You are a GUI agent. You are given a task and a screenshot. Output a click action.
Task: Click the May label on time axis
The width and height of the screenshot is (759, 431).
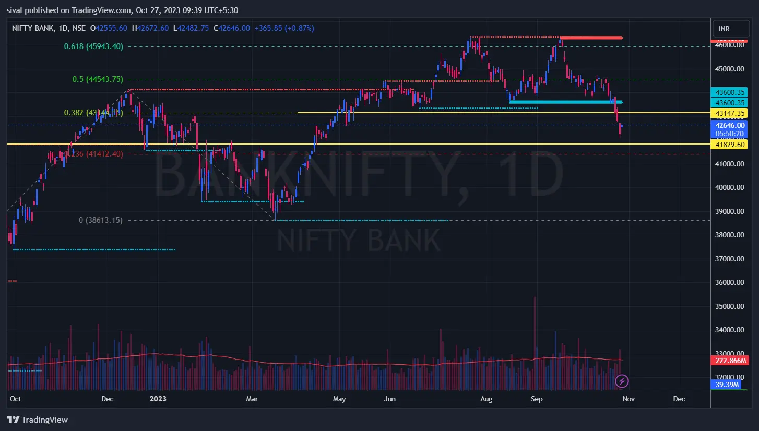tap(339, 399)
